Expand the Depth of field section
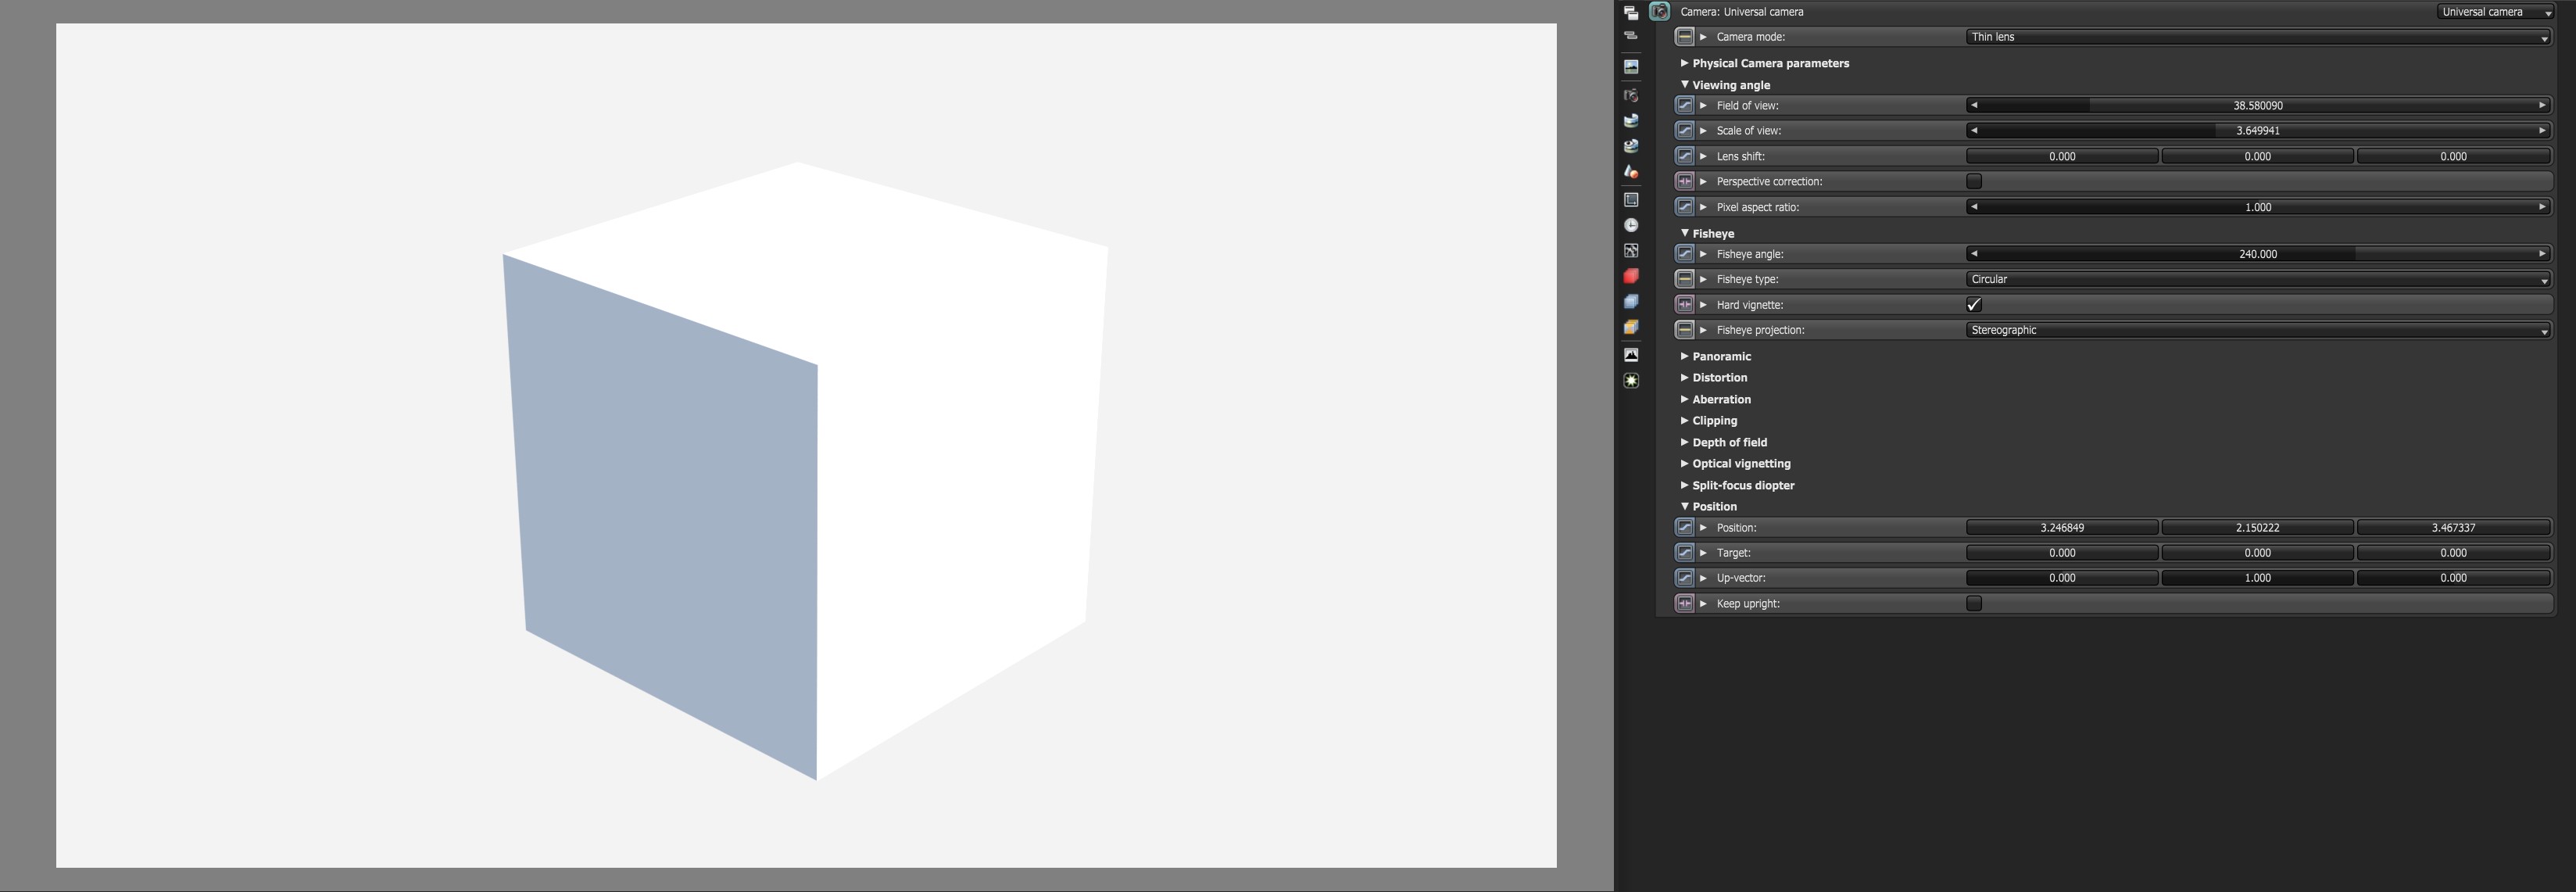The width and height of the screenshot is (2576, 892). (1729, 442)
